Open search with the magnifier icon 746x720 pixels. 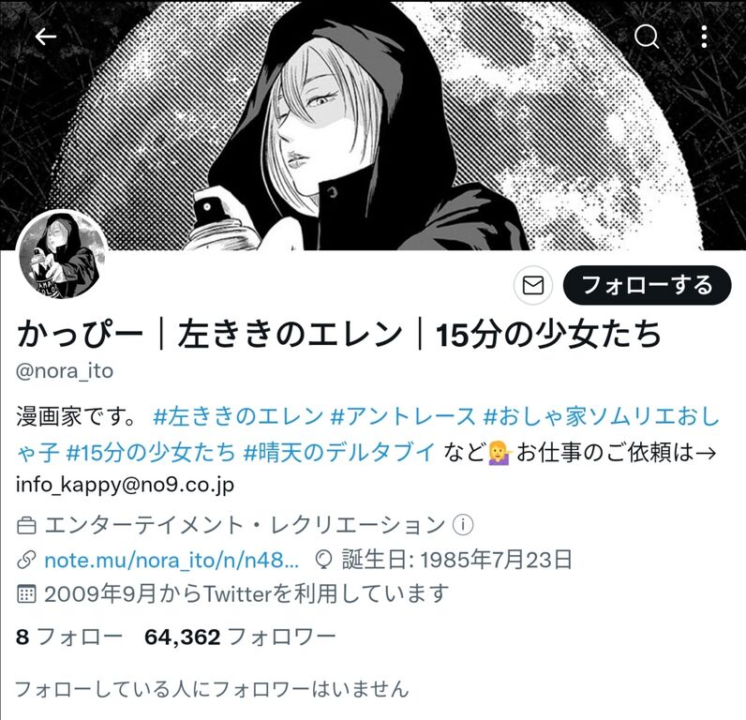tap(647, 37)
